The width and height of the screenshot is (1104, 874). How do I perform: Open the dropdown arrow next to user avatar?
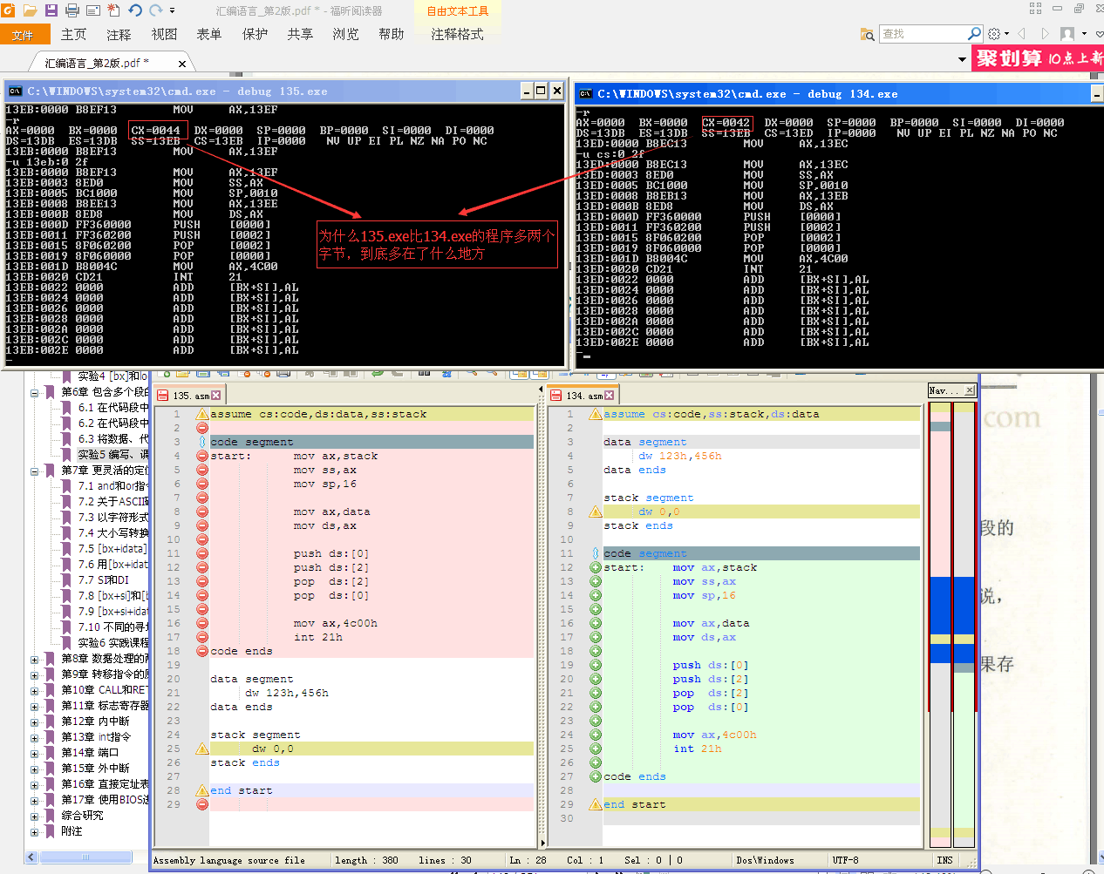(1084, 34)
